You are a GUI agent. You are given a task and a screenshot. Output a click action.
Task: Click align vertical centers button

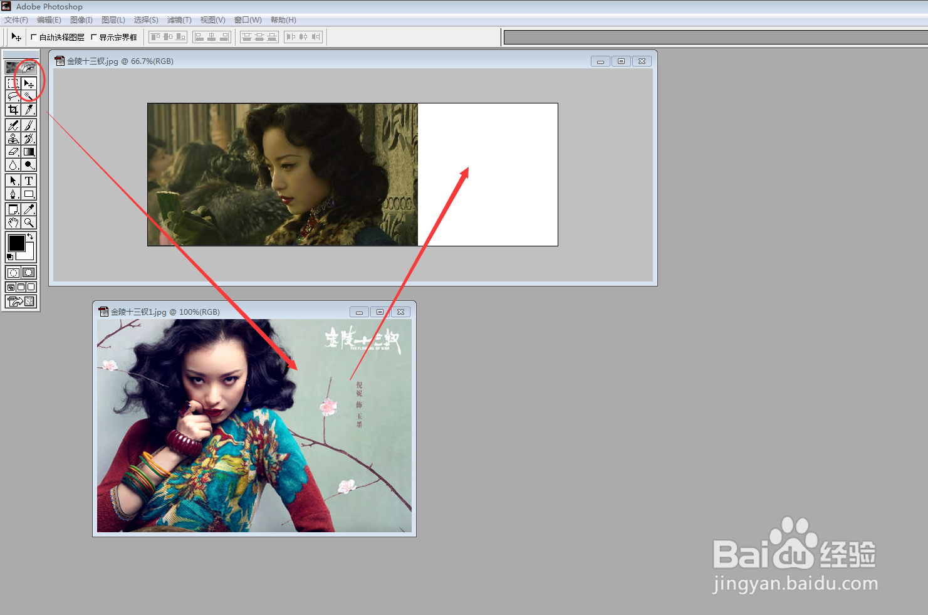tap(168, 37)
